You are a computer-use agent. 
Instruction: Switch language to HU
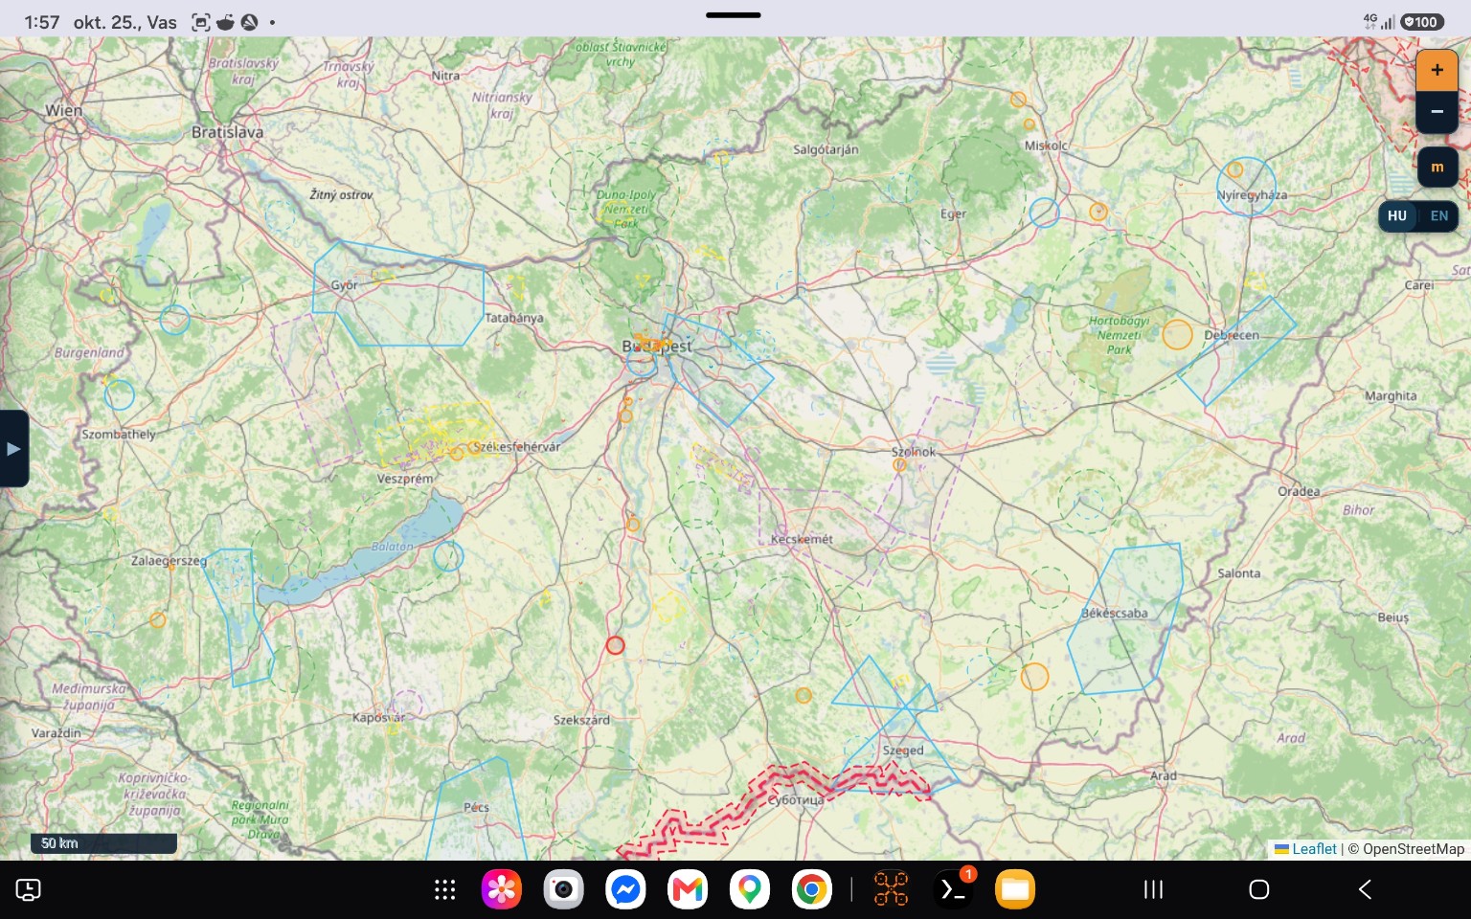click(1397, 216)
